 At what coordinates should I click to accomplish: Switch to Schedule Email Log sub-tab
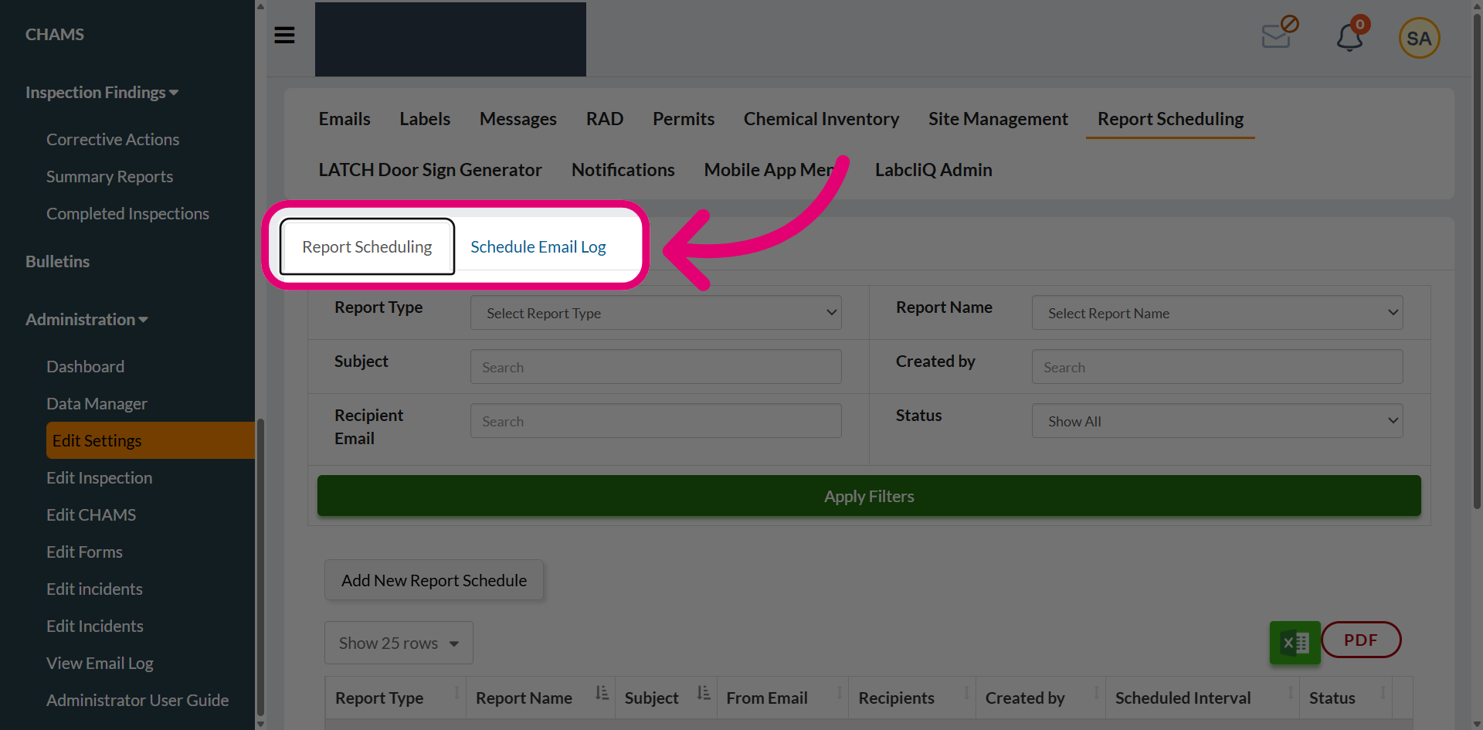tap(538, 247)
